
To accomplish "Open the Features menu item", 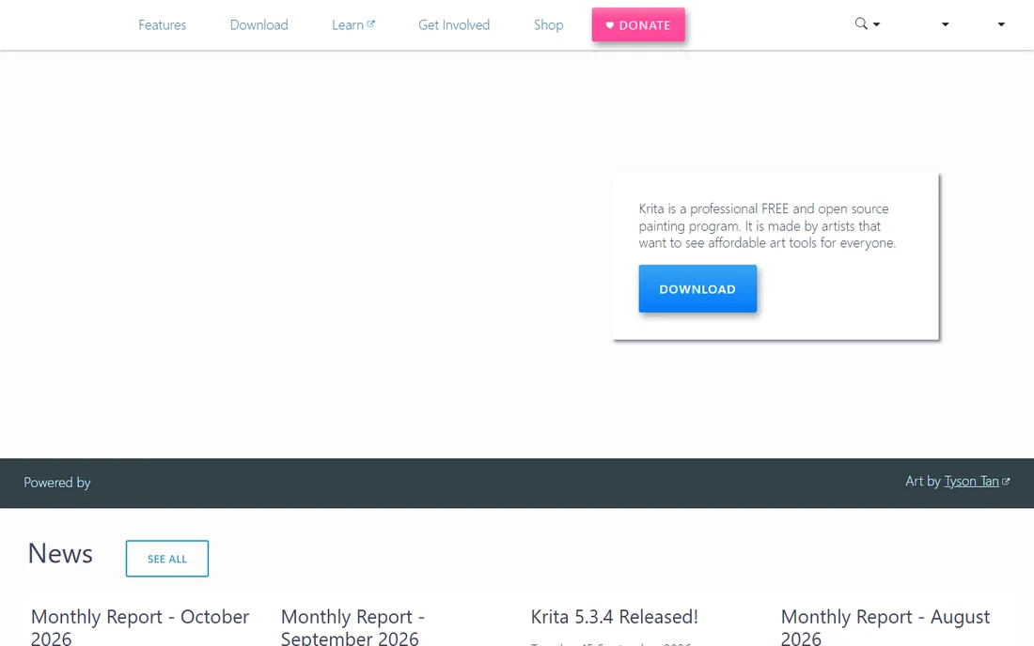I will point(163,25).
